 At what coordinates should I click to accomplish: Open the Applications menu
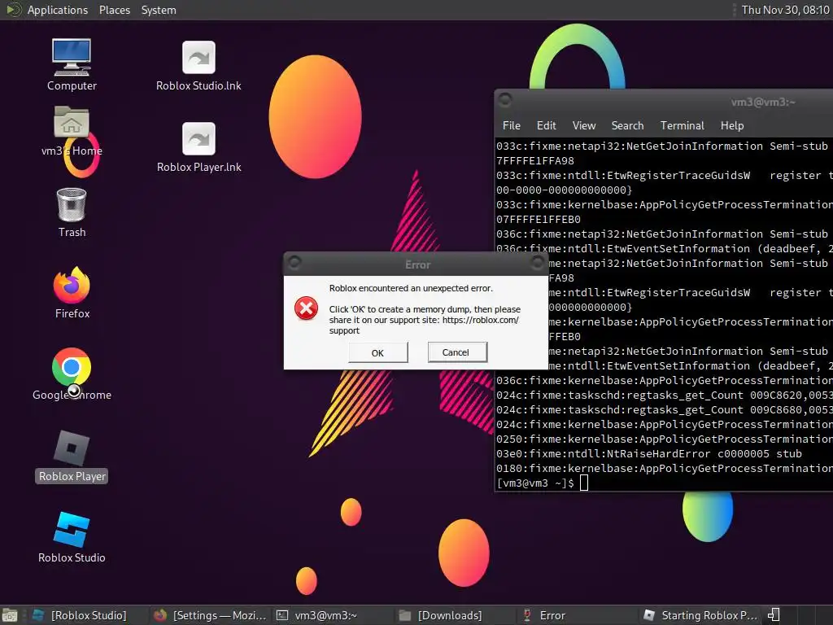[58, 10]
